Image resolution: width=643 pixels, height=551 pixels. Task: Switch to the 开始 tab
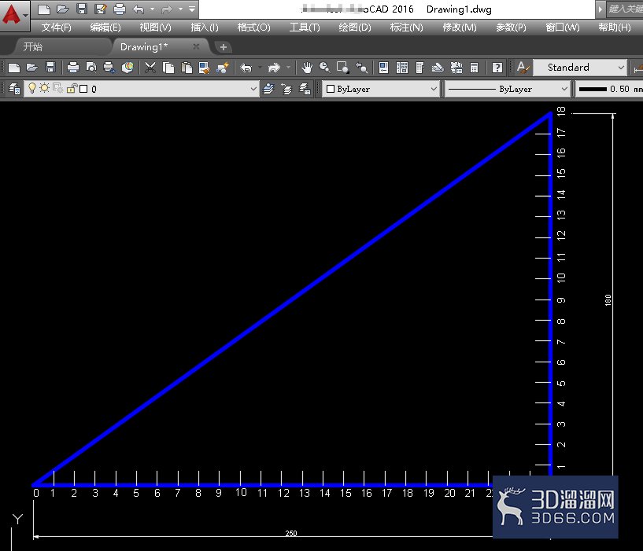[x=33, y=46]
